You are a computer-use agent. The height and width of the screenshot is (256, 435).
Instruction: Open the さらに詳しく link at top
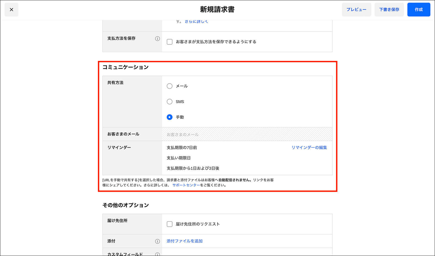pyautogui.click(x=196, y=21)
